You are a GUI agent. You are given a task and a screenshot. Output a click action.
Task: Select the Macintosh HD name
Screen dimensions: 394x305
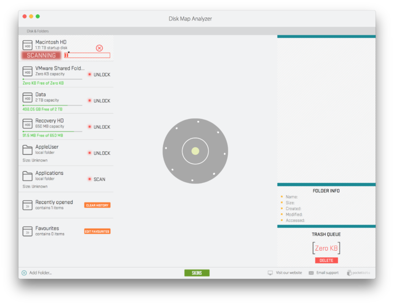coord(51,42)
